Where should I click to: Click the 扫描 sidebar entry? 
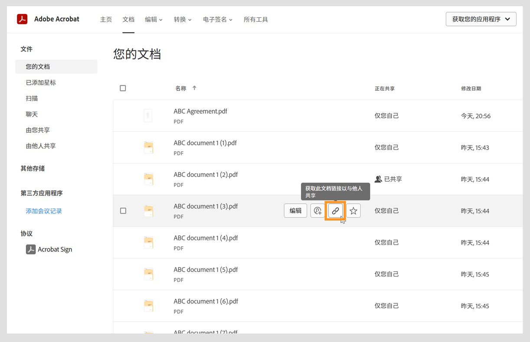pyautogui.click(x=31, y=98)
